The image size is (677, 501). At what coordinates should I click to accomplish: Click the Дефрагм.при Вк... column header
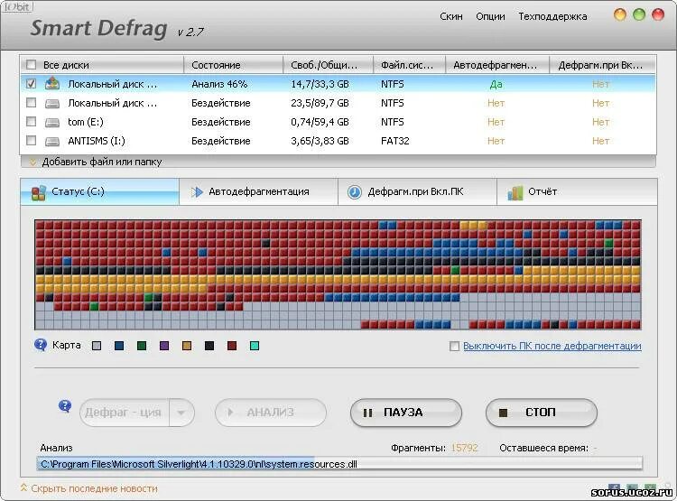pos(603,65)
